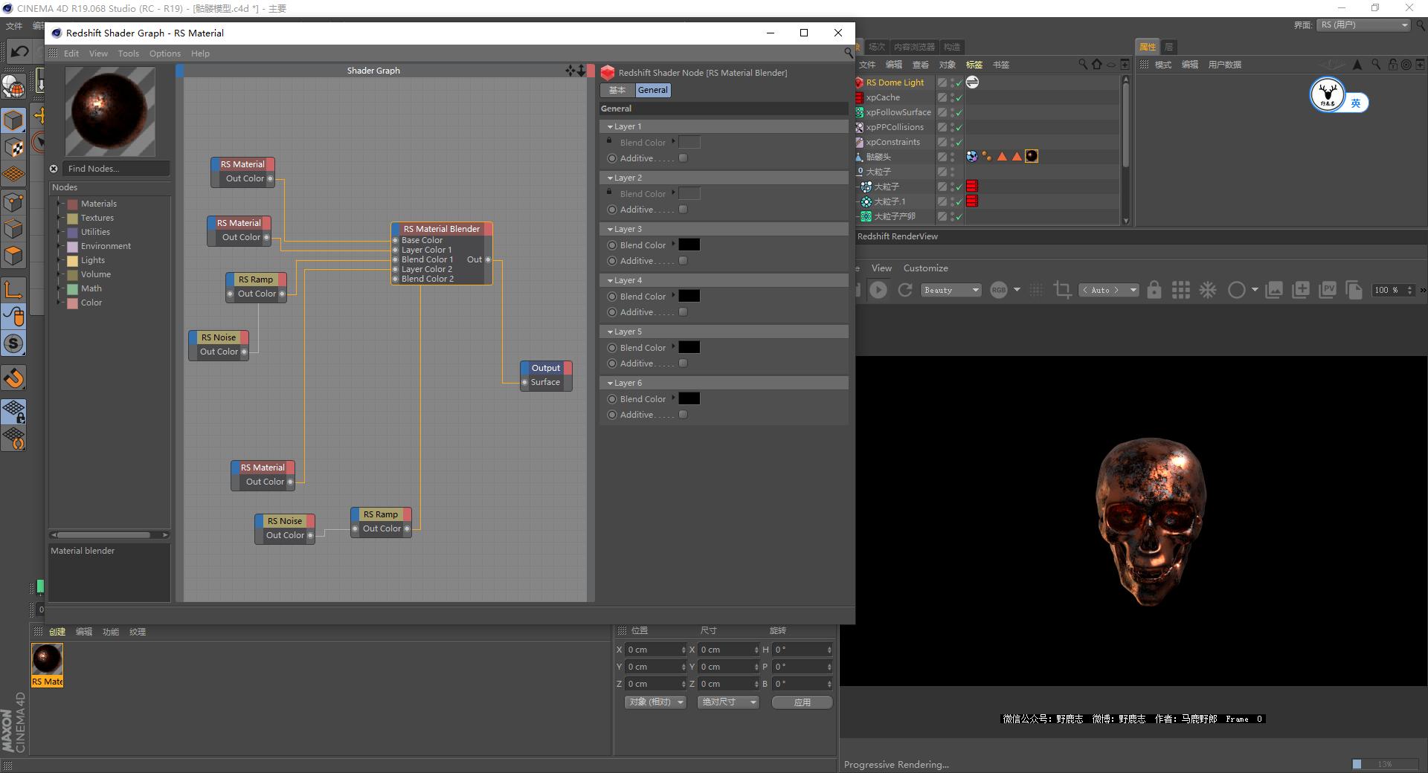Select the Points mode tool in left toolbar
Viewport: 1428px width, 773px height.
tap(13, 201)
